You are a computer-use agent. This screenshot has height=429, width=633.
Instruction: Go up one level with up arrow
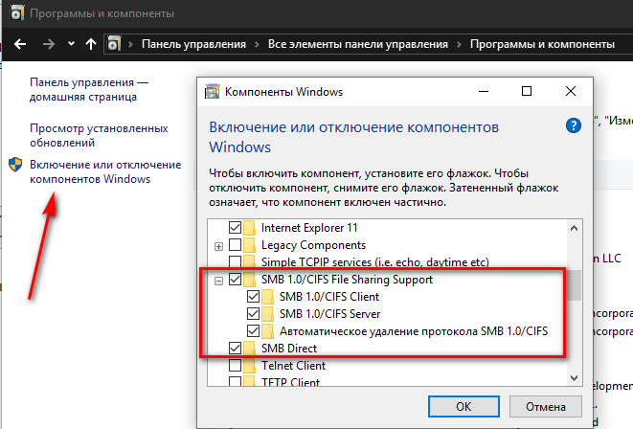click(91, 44)
